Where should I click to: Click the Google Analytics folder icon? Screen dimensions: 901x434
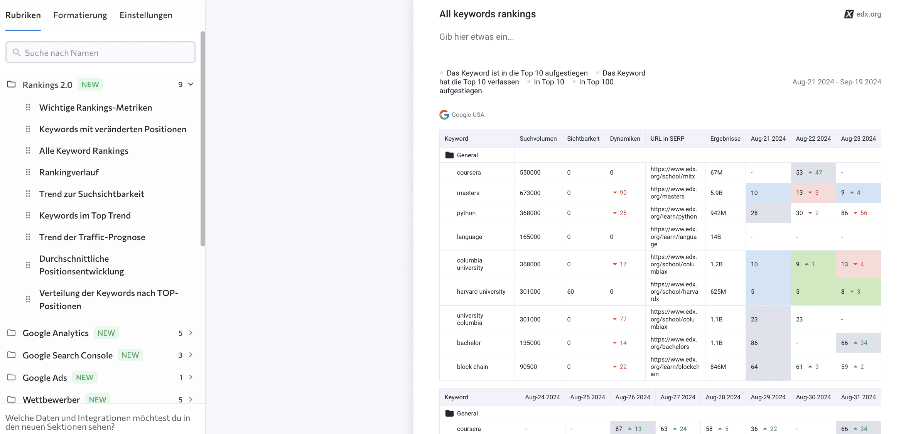[x=12, y=333]
